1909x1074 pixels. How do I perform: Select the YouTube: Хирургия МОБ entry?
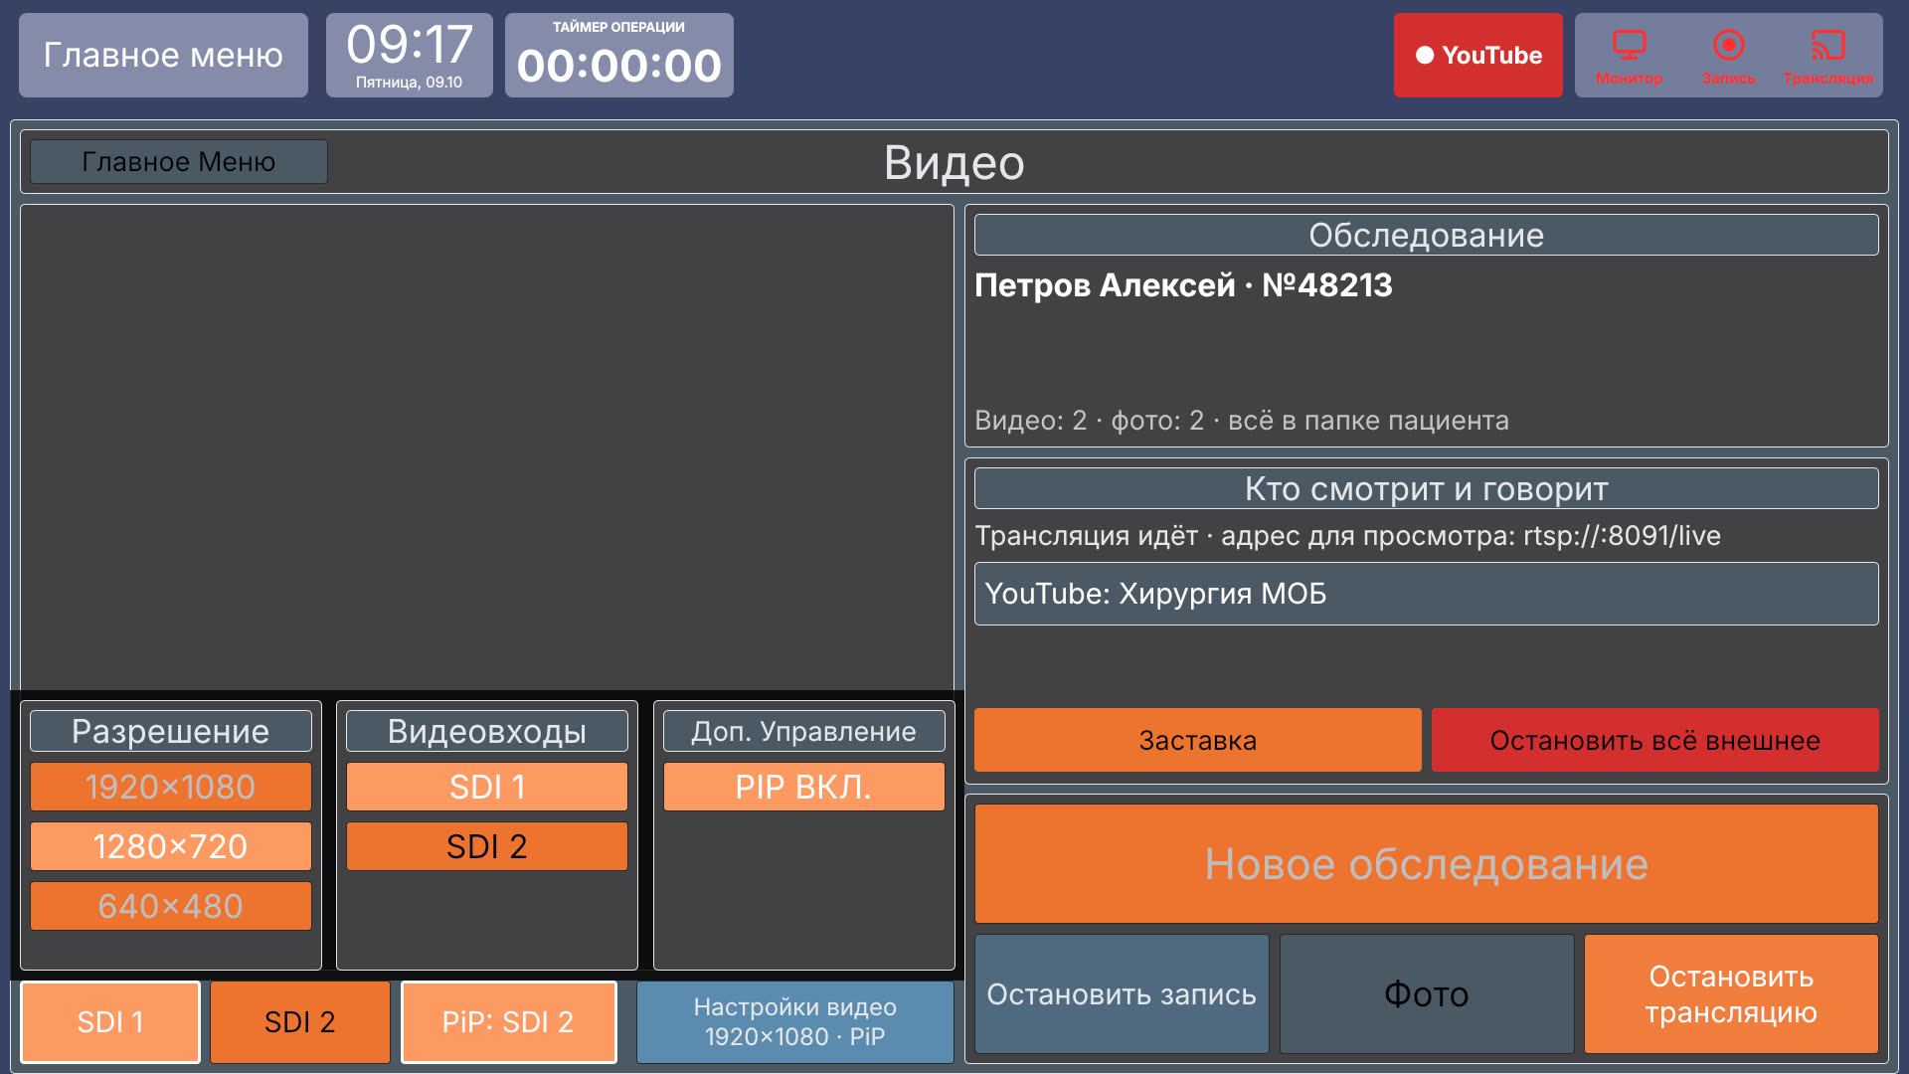[x=1426, y=594]
